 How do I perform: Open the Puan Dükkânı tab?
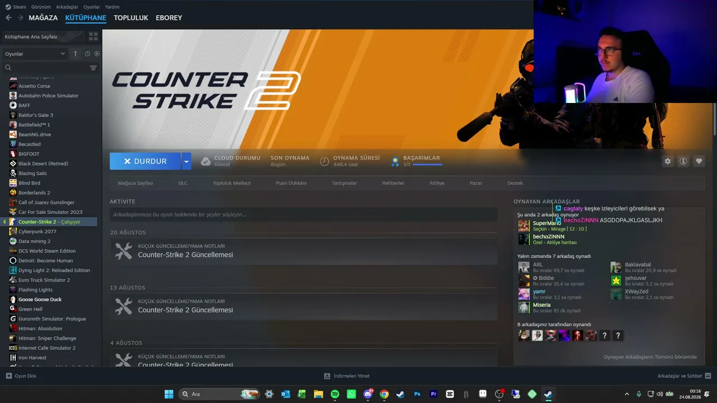291,183
